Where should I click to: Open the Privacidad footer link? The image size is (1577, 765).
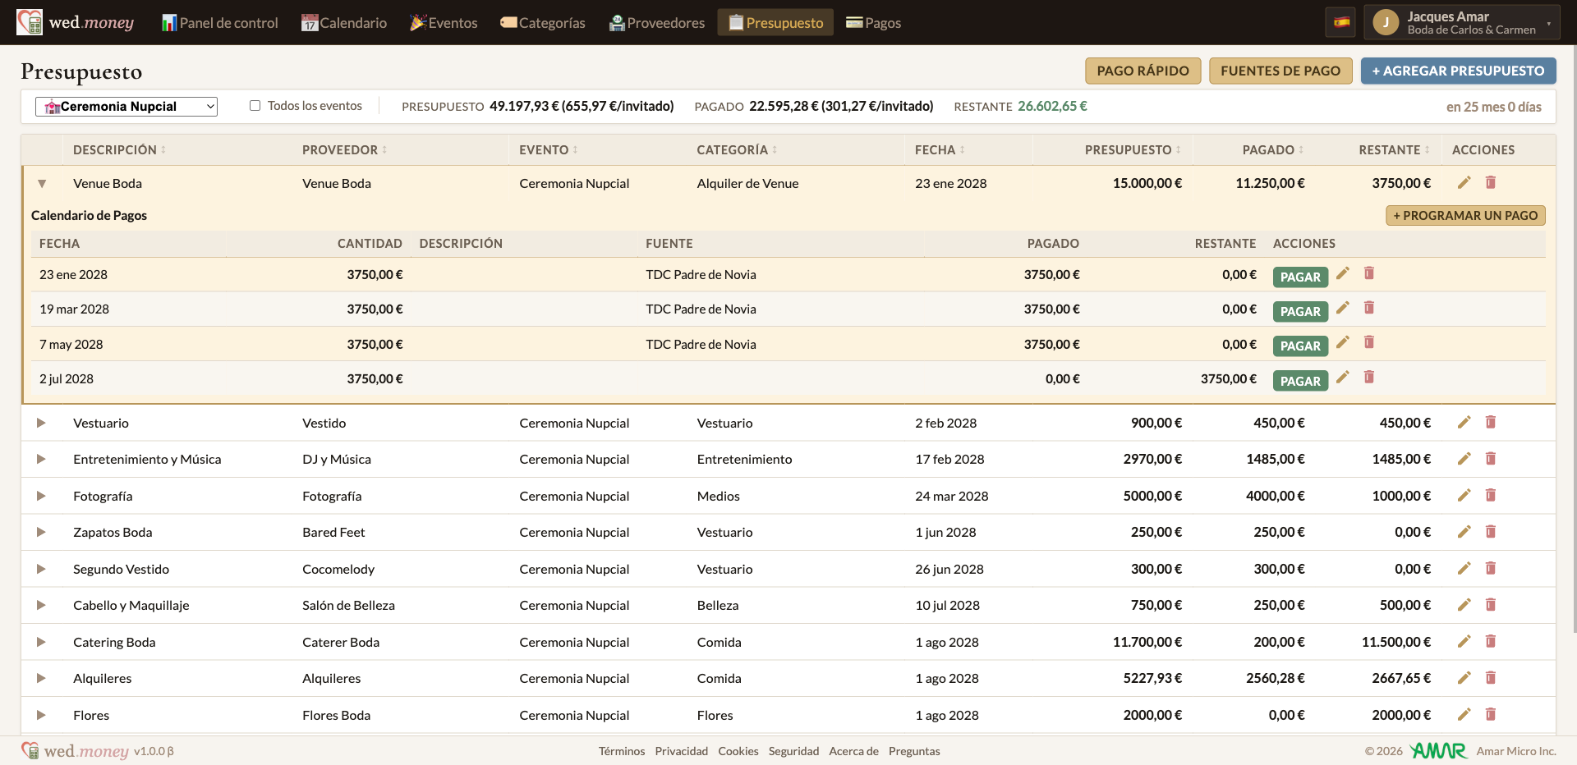tap(681, 751)
